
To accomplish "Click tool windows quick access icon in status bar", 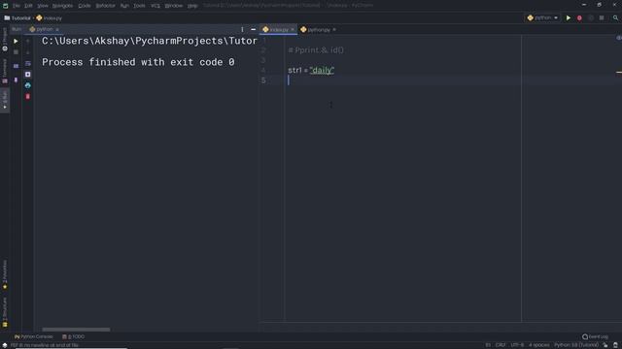I will [4, 345].
